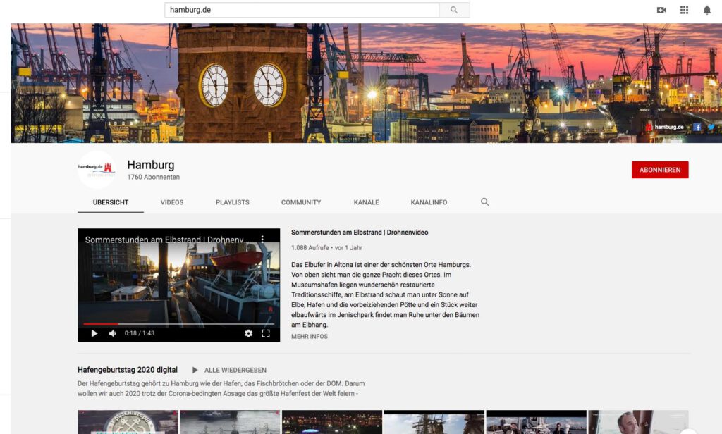722x434 pixels.
Task: Search within the channel using the magnifier icon
Action: click(x=485, y=202)
